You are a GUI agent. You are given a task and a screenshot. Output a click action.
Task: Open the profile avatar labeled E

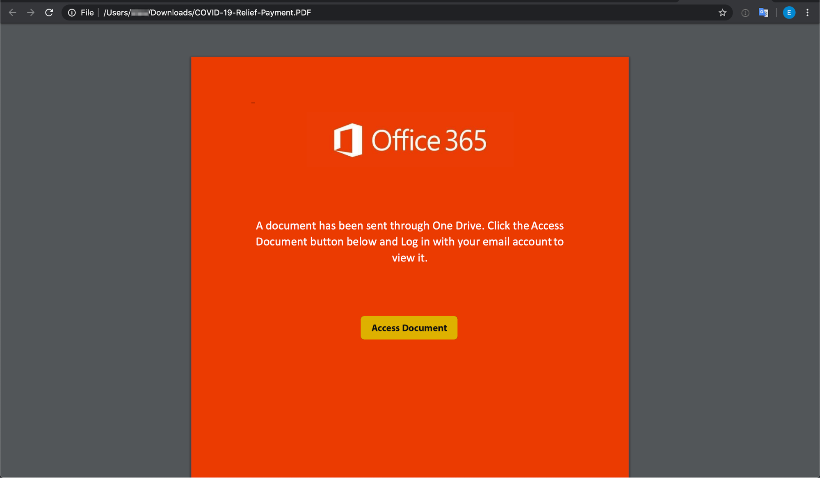click(789, 13)
